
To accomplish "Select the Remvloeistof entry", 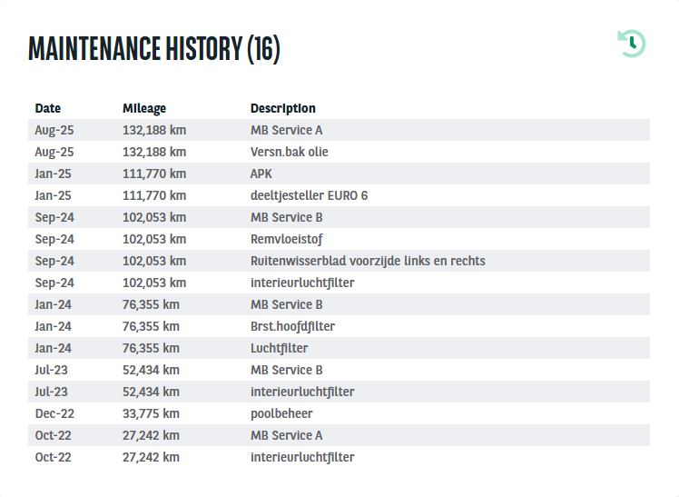I will [287, 239].
